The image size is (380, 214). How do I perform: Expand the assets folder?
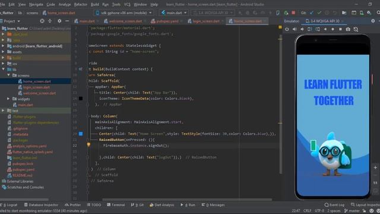click(x=3, y=52)
